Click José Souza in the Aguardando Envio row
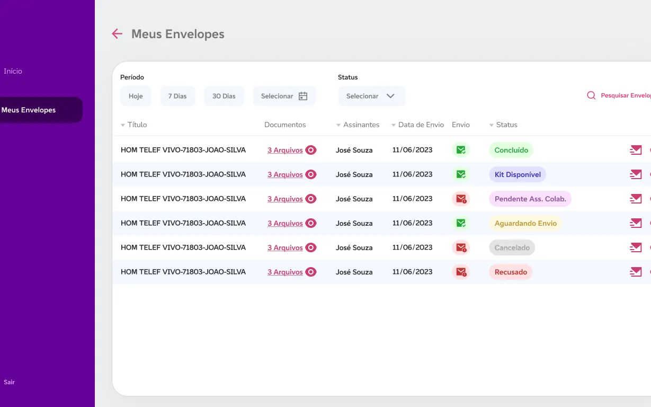Screen dimensions: 651x407 pyautogui.click(x=354, y=223)
